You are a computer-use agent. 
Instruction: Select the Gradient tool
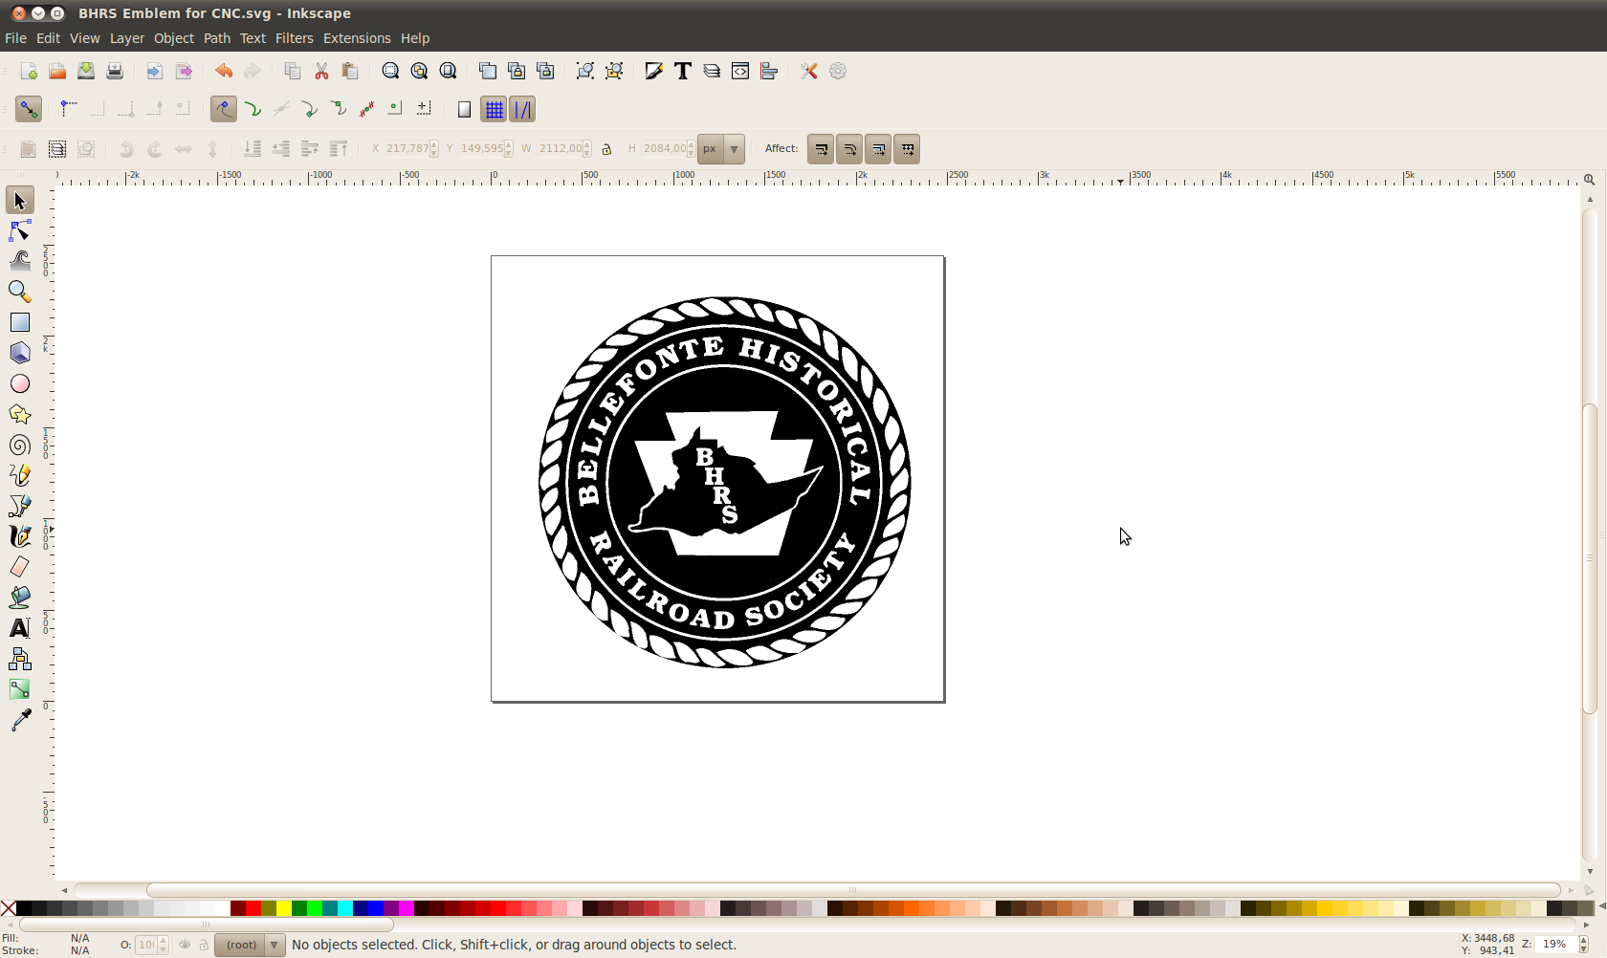coord(20,689)
